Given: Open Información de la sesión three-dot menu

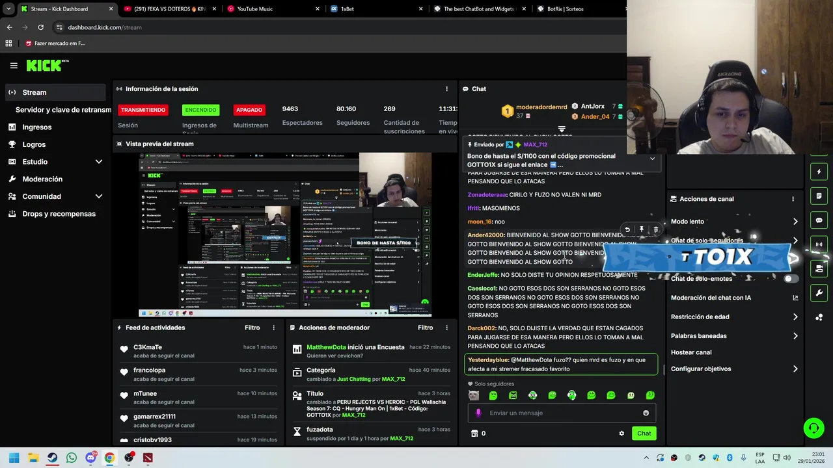Looking at the screenshot, I should click(x=446, y=89).
